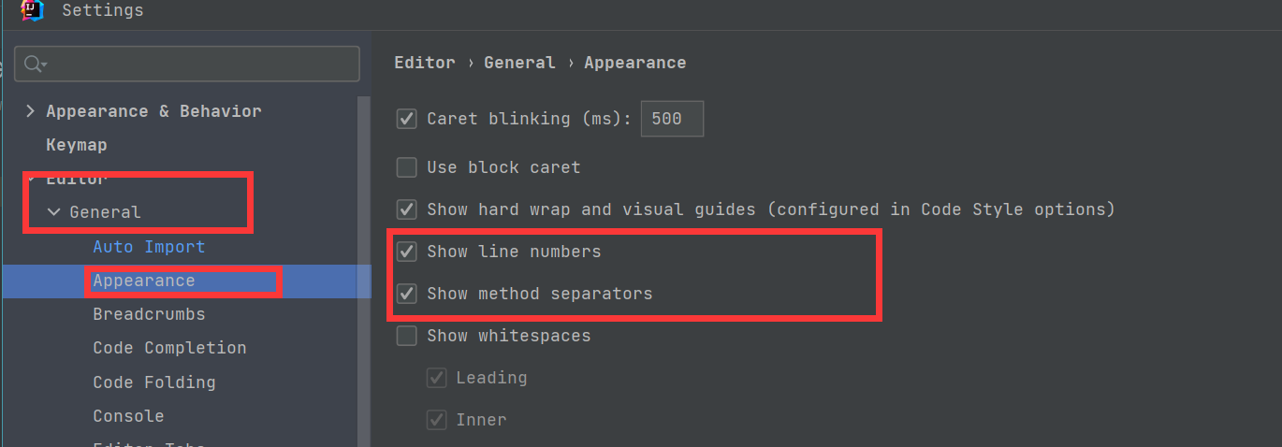1282x447 pixels.
Task: Open Code Folding settings
Action: 154,382
